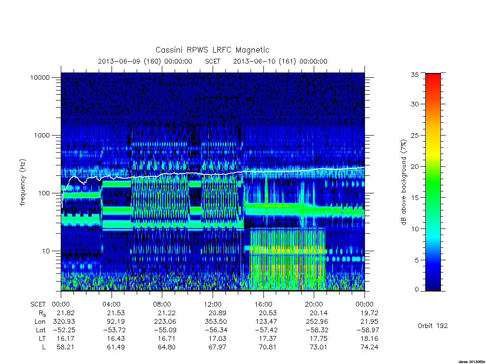Viewport: 486px width, 364px height.
Task: Click the color bar legend gradient
Action: click(x=433, y=182)
